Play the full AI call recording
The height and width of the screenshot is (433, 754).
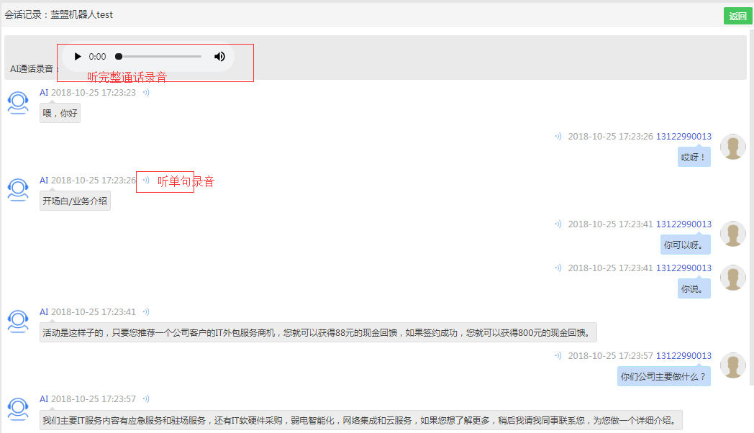(78, 57)
